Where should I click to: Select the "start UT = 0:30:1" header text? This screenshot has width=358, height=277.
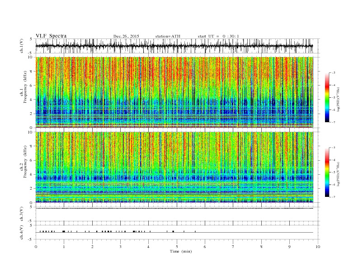[218, 36]
